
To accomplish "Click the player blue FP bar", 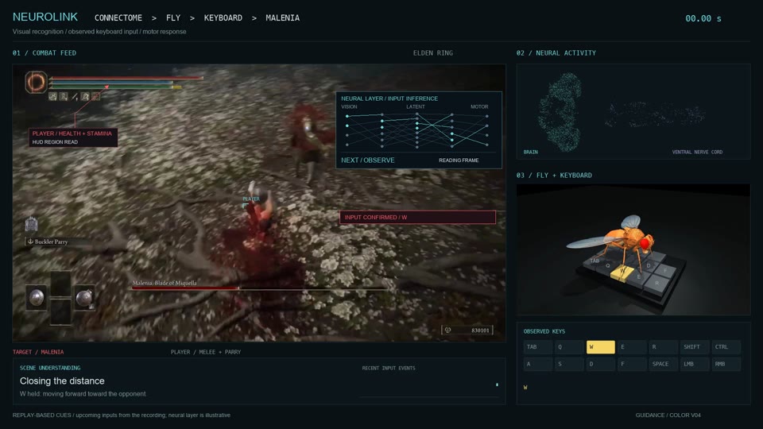I will [x=111, y=82].
